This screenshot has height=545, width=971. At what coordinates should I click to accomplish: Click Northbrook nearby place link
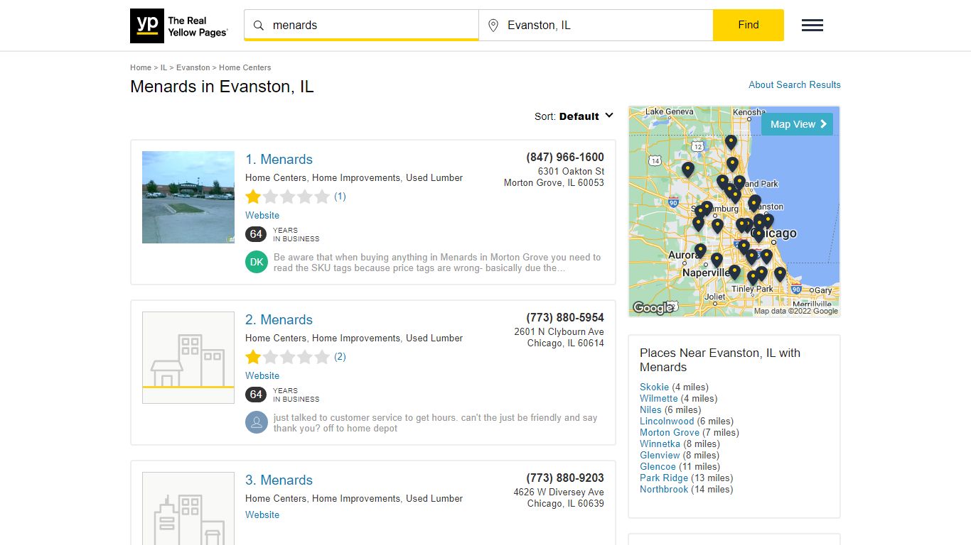[664, 489]
